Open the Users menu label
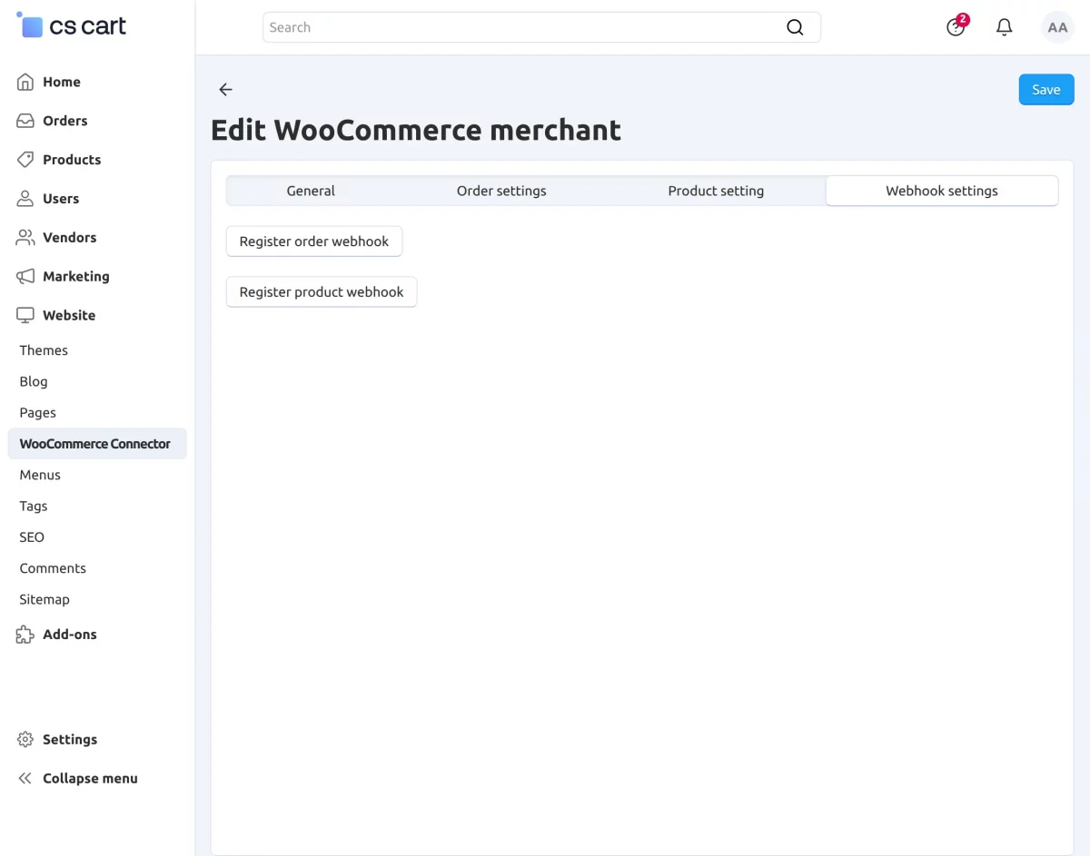 tap(61, 199)
